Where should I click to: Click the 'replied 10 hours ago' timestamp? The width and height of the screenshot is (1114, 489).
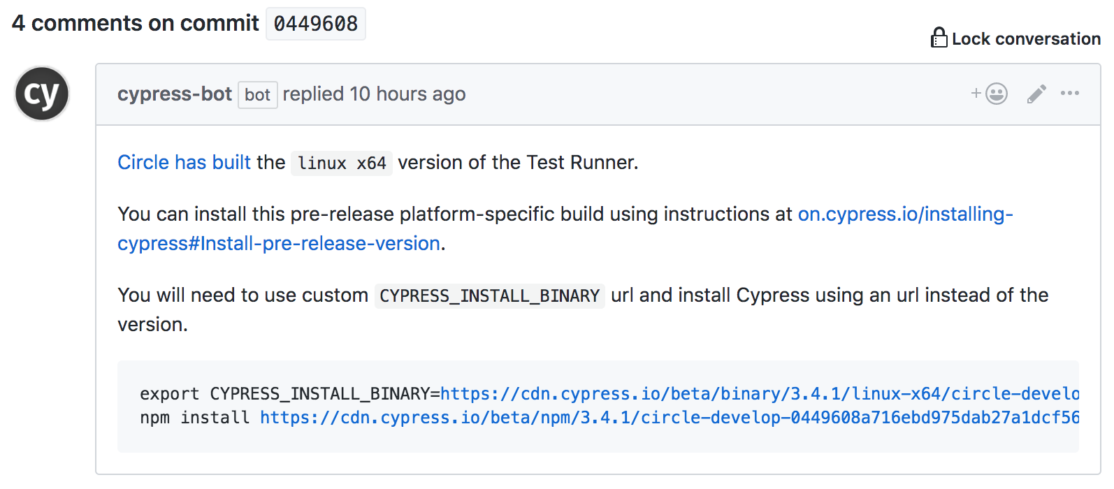[x=374, y=94]
